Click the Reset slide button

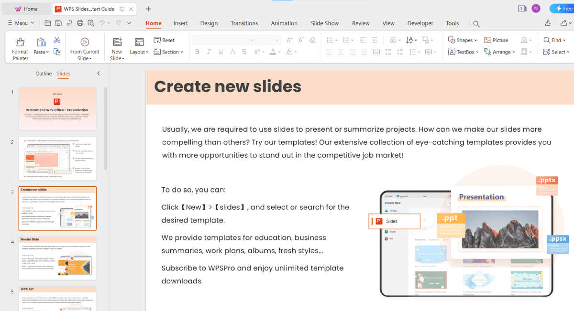[x=164, y=40]
